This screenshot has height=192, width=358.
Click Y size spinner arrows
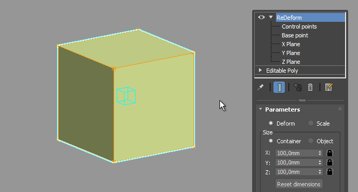(320, 162)
